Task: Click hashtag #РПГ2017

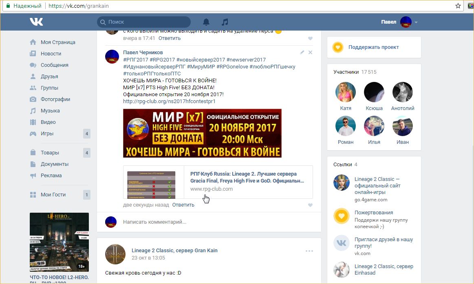Action: click(135, 59)
